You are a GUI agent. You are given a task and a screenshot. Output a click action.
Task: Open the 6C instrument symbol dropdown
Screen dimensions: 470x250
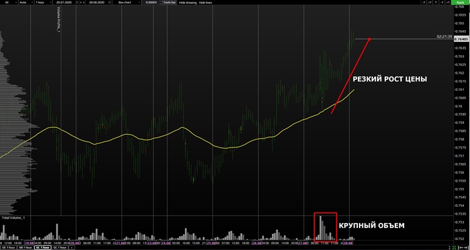click(x=9, y=2)
